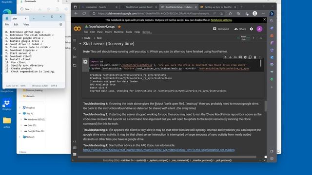Expand Network in Explorer tree
The image size is (312, 175).
coord(19,137)
